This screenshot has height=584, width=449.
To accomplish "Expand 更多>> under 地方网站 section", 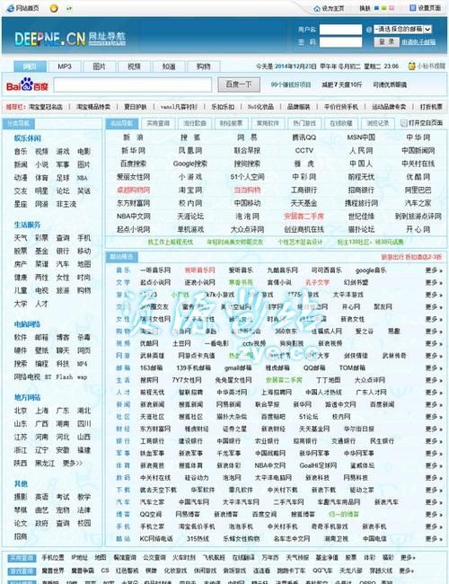I will [x=72, y=463].
